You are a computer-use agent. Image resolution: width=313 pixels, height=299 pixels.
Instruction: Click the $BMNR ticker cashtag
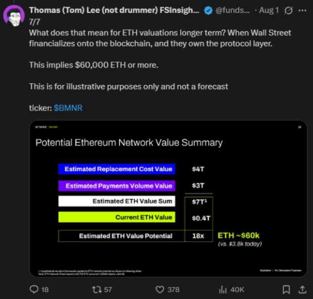click(x=68, y=108)
